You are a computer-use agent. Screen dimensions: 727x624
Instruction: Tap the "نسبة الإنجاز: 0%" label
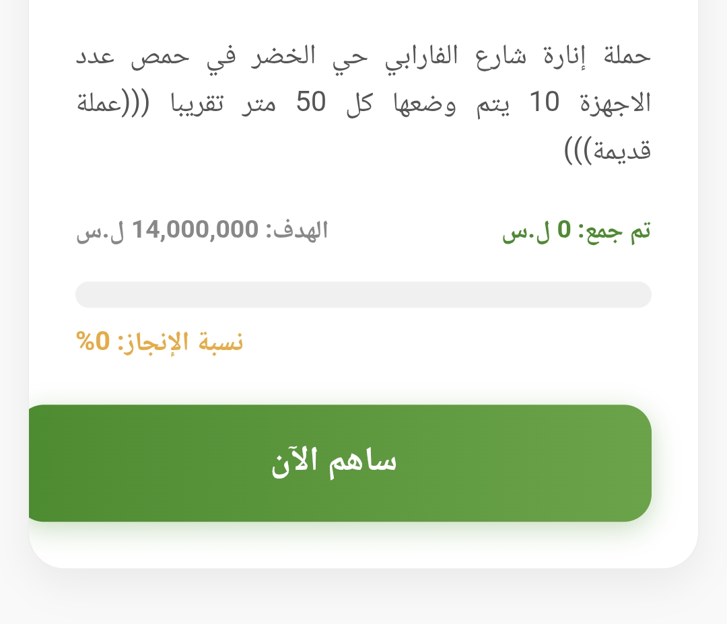click(160, 341)
